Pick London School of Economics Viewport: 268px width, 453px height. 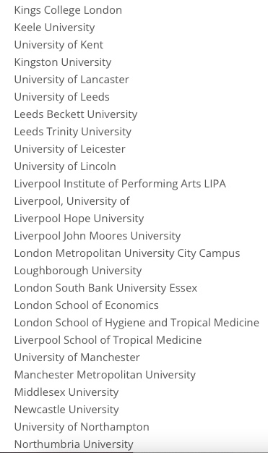[x=87, y=305]
